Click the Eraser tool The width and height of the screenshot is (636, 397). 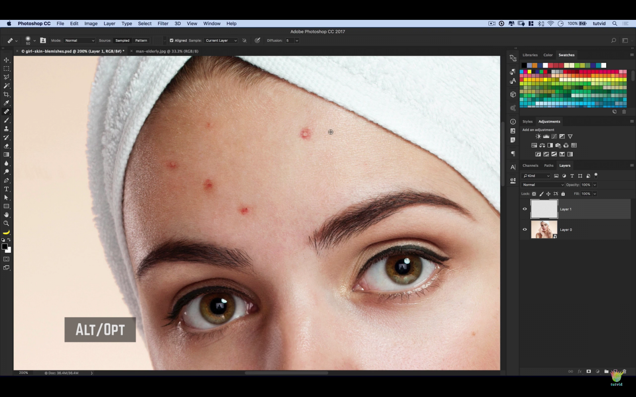coord(6,146)
